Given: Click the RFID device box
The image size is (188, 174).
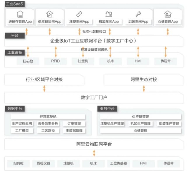Looking at the screenshot, I should tap(56, 61).
